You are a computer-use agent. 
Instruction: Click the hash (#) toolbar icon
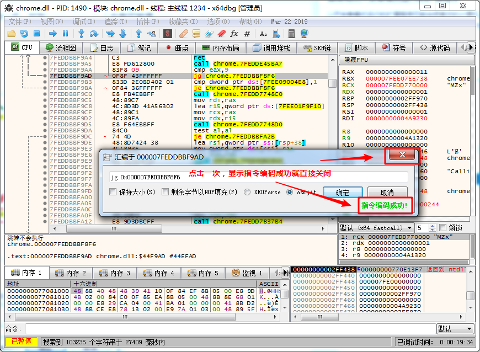click(x=247, y=34)
